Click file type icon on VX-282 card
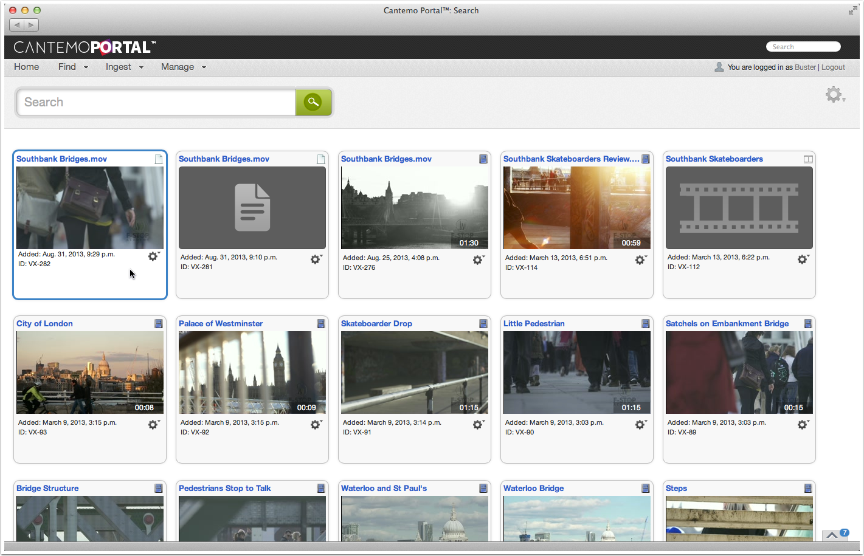The image size is (864, 556). (x=159, y=159)
